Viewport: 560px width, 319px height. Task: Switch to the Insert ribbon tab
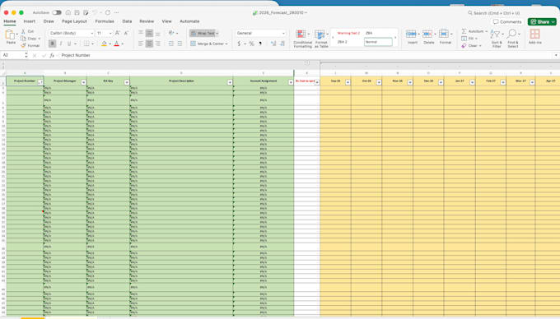tap(30, 21)
